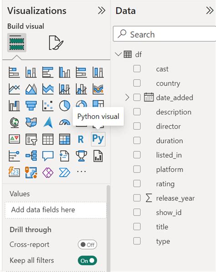Screen dimensions: 216x272
Task: Check the cast field checkbox
Action: click(x=137, y=69)
